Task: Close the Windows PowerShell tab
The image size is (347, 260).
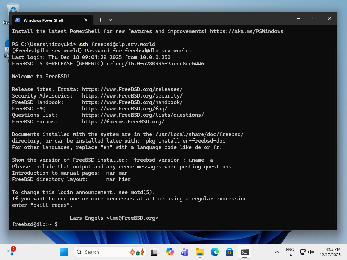Action: click(86, 20)
